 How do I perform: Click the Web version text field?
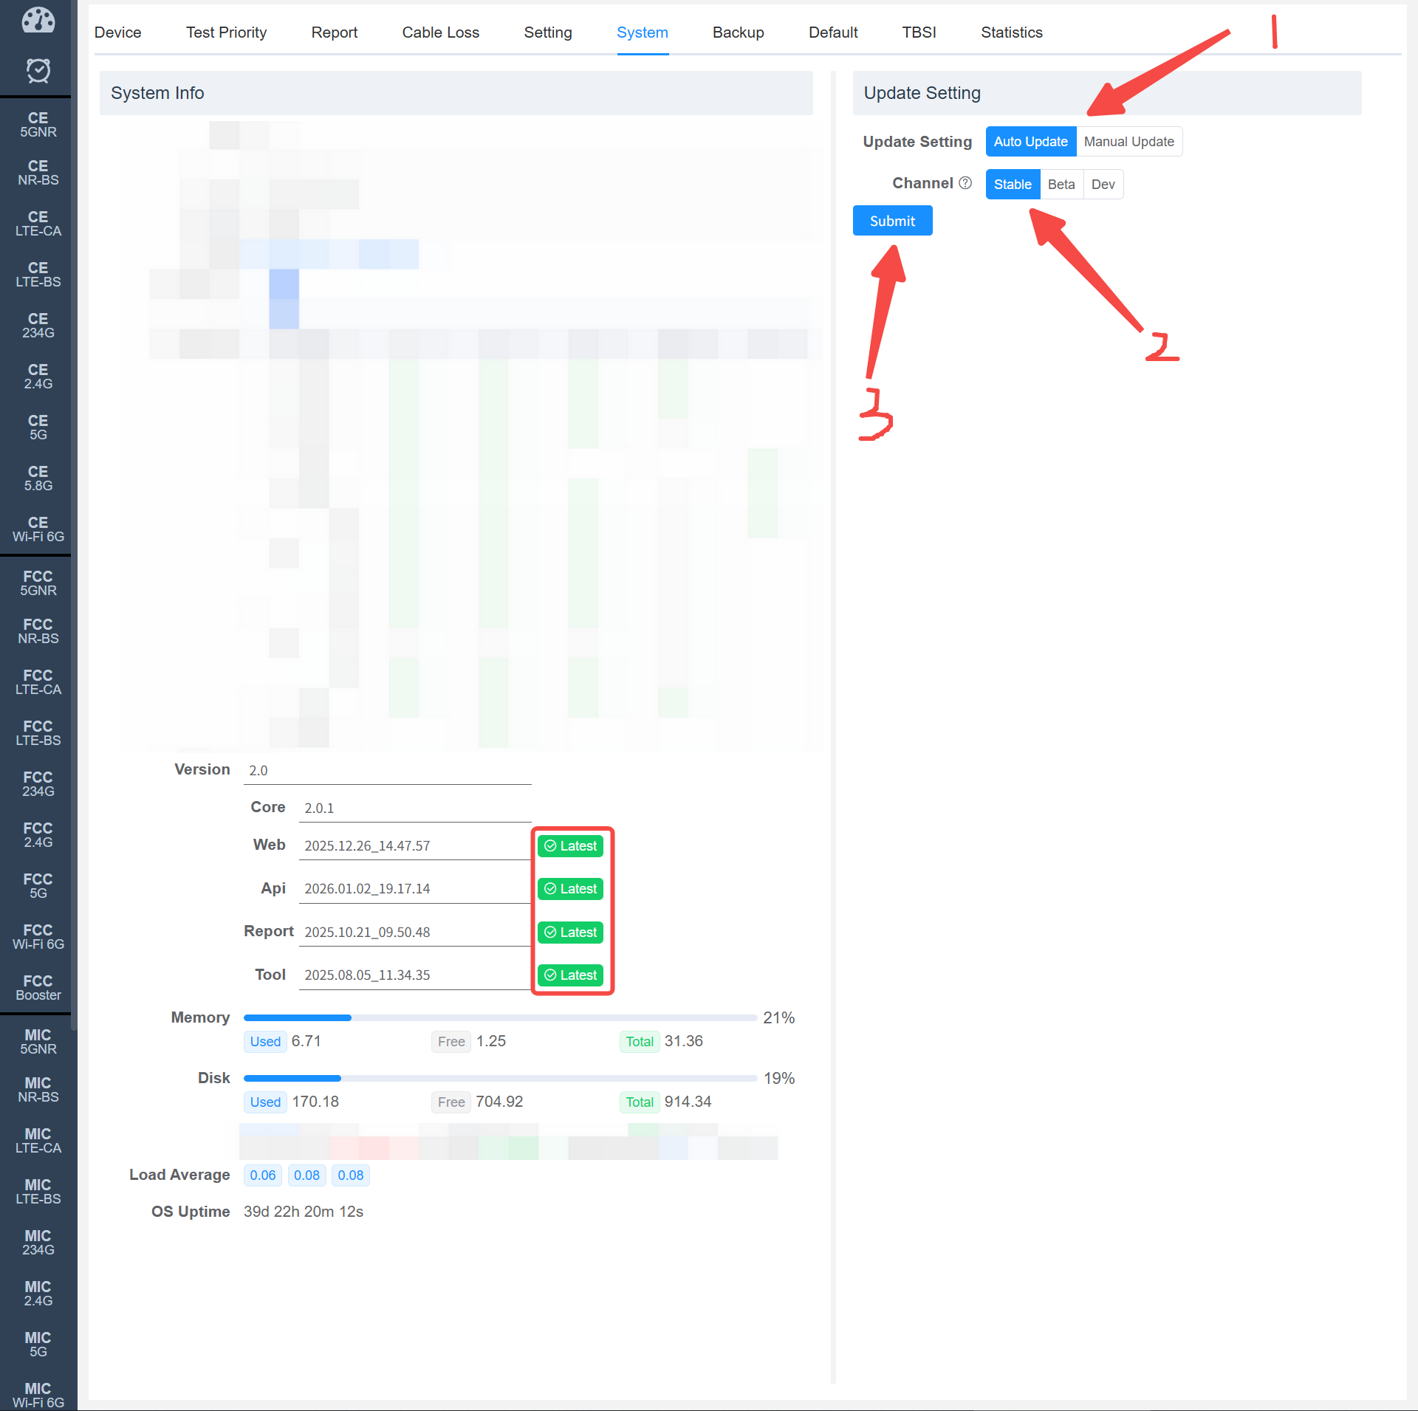[x=414, y=846]
